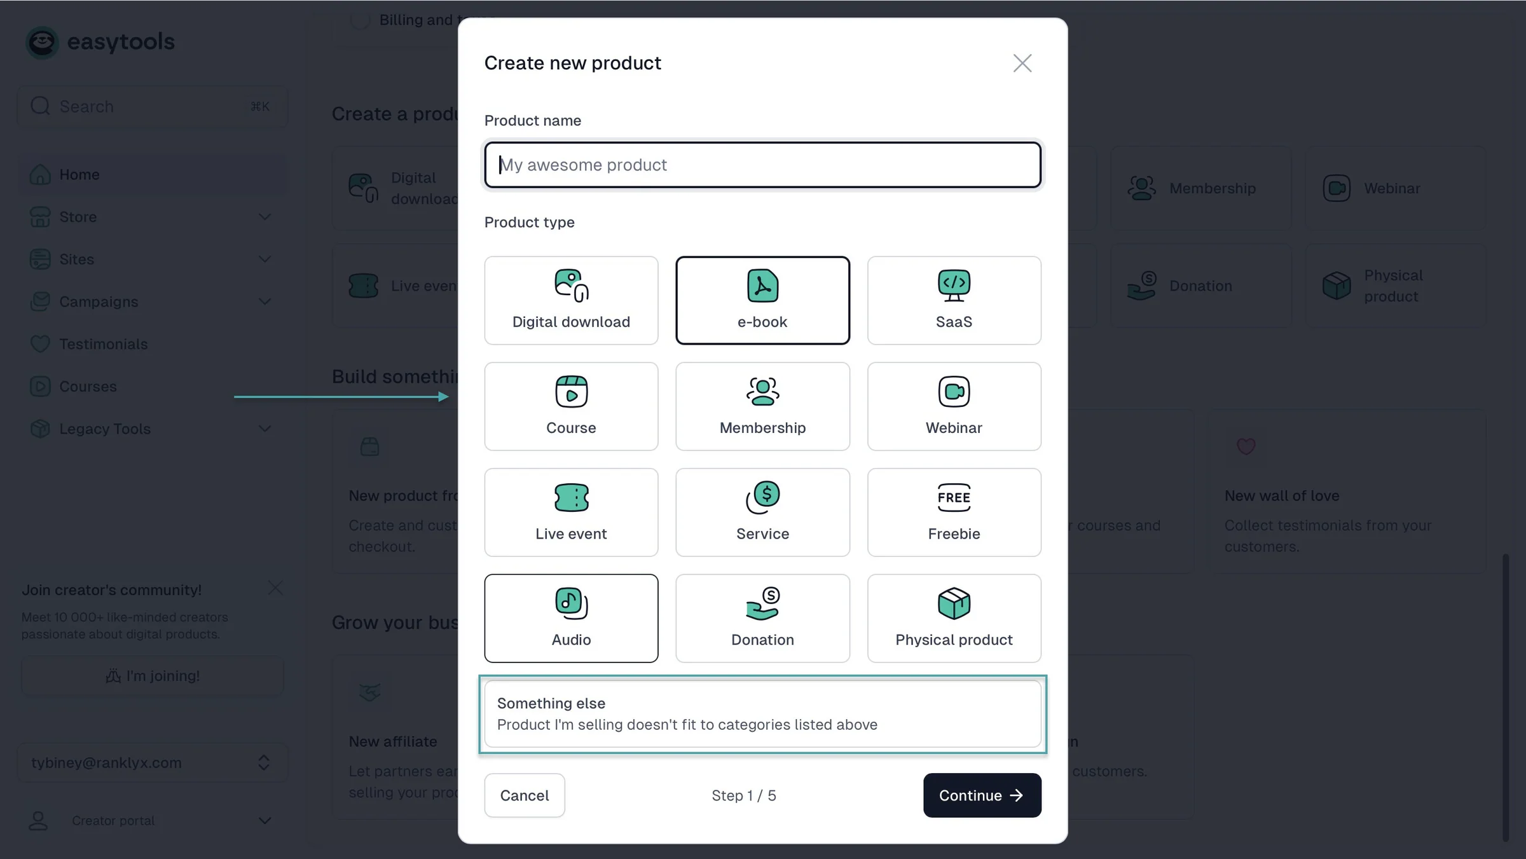Click Donation card on background page
This screenshot has width=1526, height=859.
1200,286
